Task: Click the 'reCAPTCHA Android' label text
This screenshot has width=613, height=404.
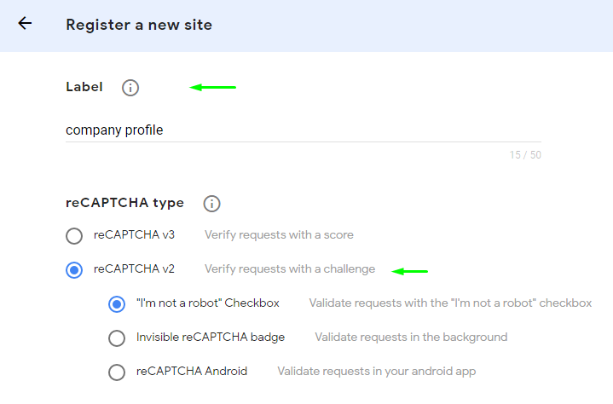Action: click(x=192, y=371)
